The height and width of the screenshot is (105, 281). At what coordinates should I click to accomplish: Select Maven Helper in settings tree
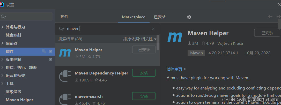click(x=19, y=100)
